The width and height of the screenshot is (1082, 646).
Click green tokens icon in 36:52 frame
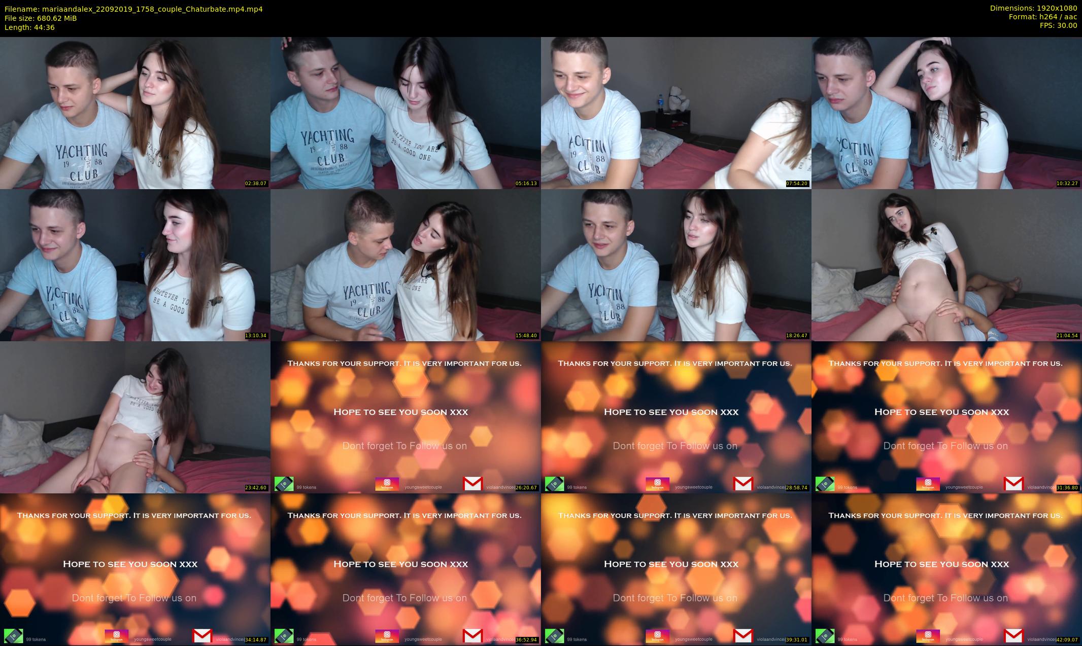[284, 636]
